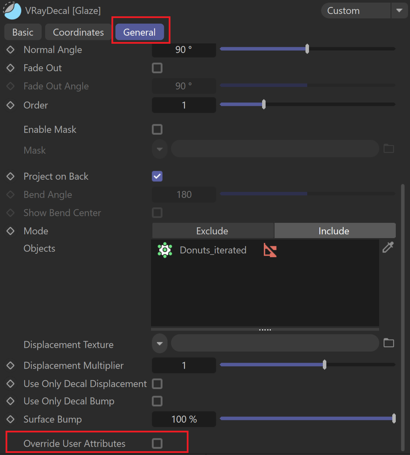Select the Include mode button
The height and width of the screenshot is (455, 410).
[x=335, y=231]
